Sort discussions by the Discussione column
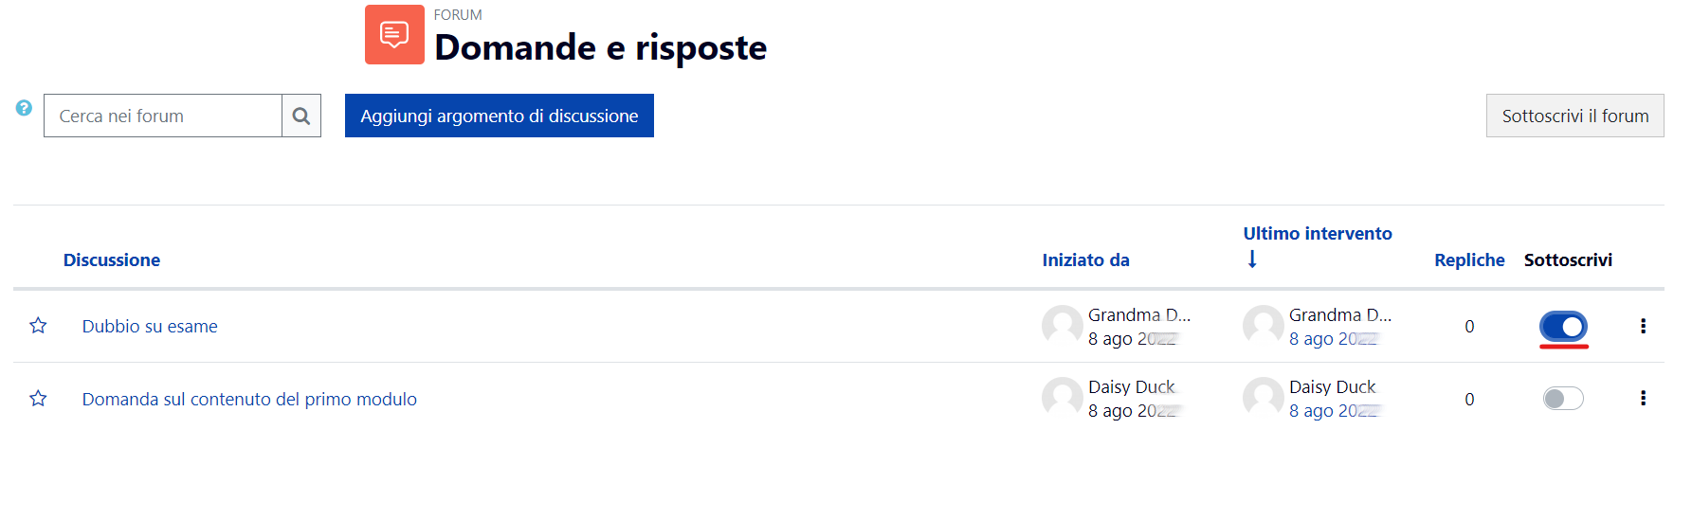 (112, 259)
